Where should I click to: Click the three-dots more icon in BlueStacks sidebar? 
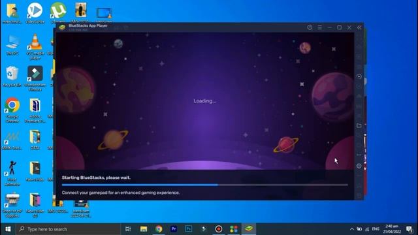[x=359, y=155]
